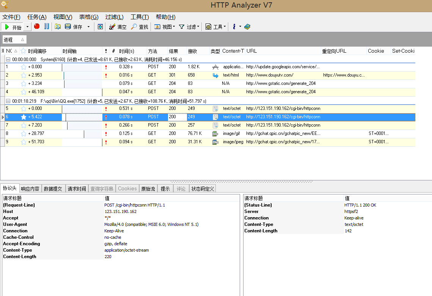
Task: Select the Server header value httpsf2
Action: (x=351, y=211)
